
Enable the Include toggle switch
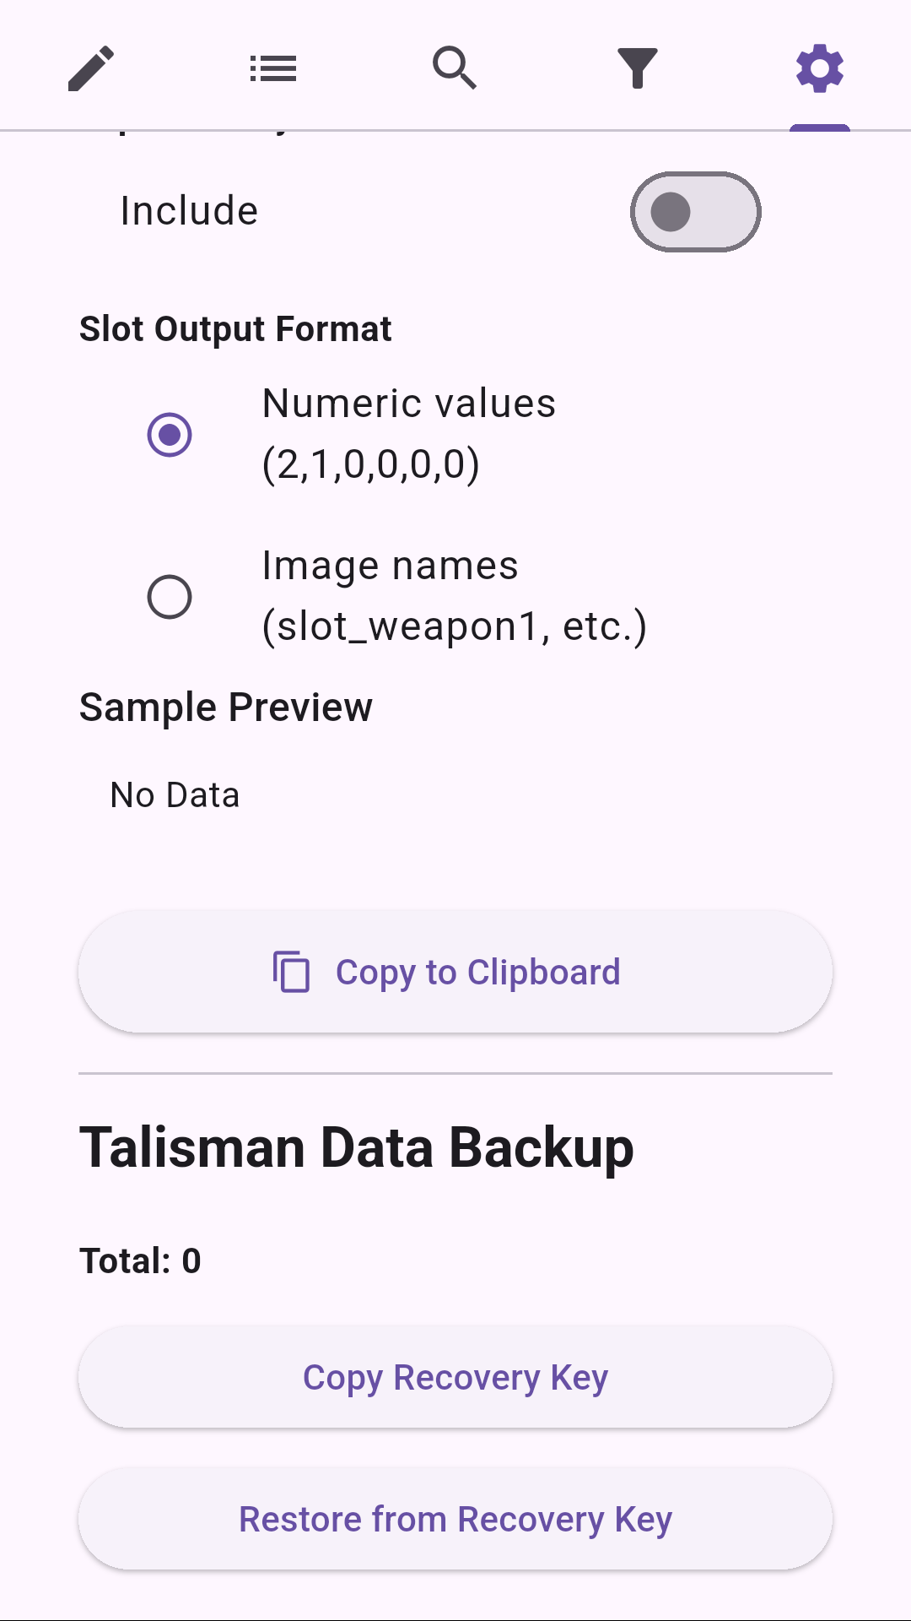(x=694, y=211)
